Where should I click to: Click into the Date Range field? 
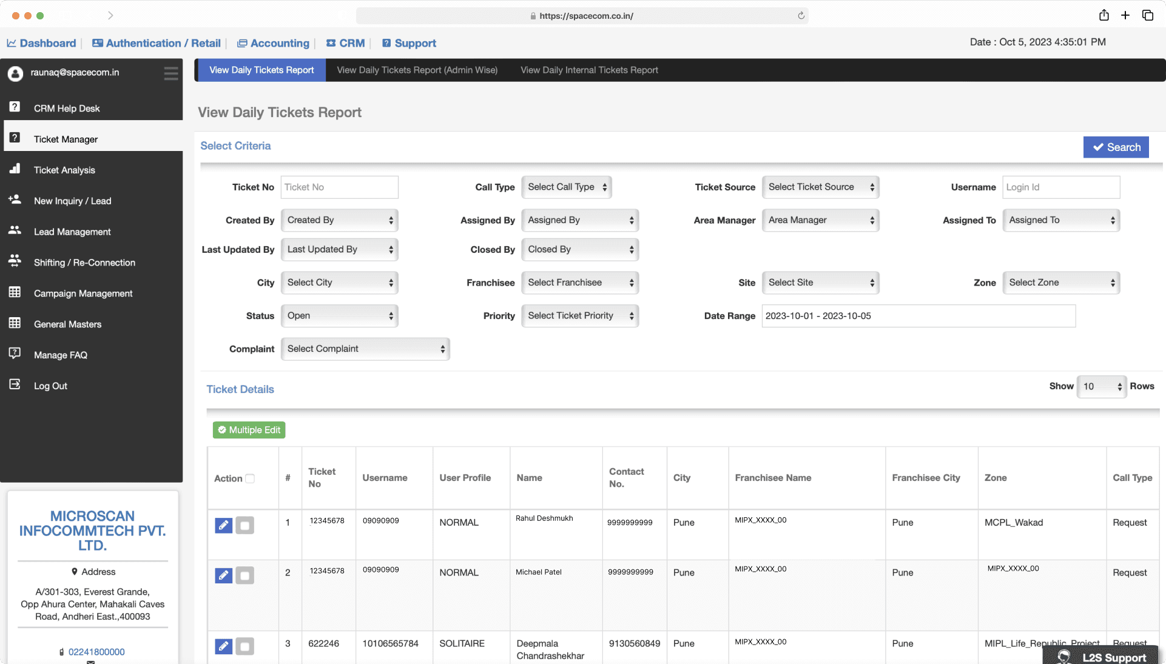[x=918, y=316]
